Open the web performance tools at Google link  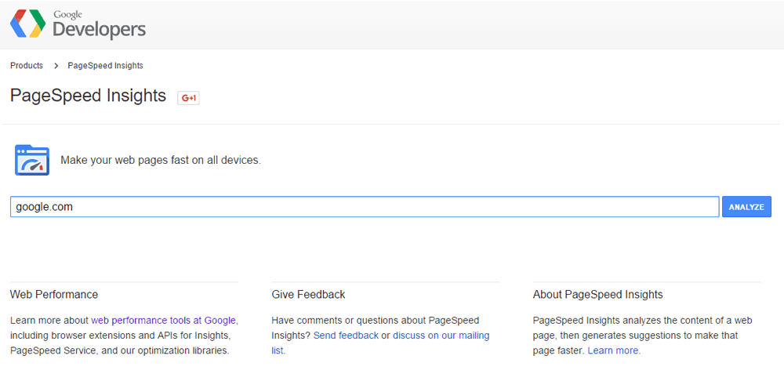[x=164, y=320]
